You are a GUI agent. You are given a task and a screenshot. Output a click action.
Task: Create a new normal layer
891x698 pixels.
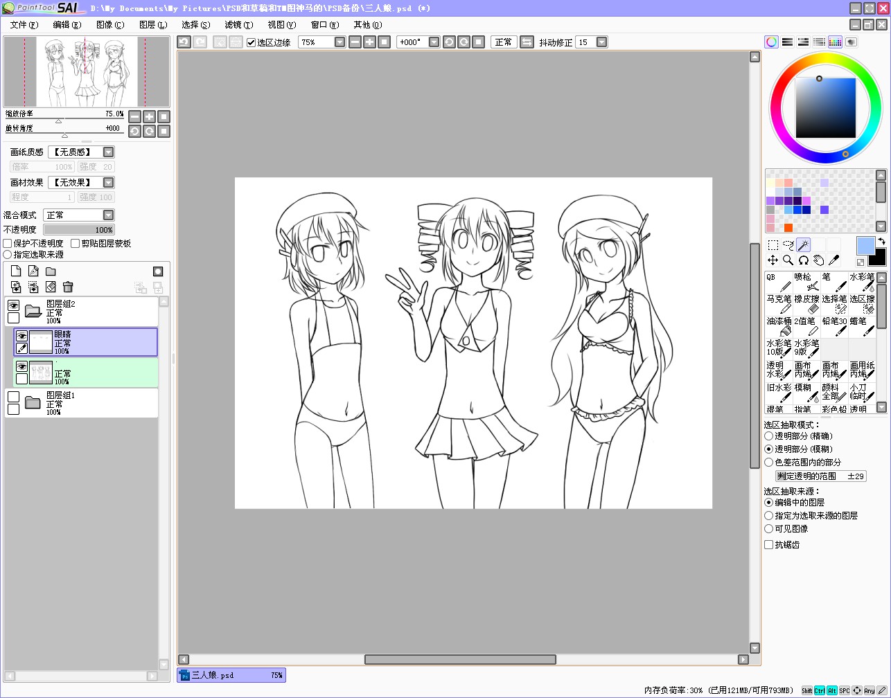point(16,271)
